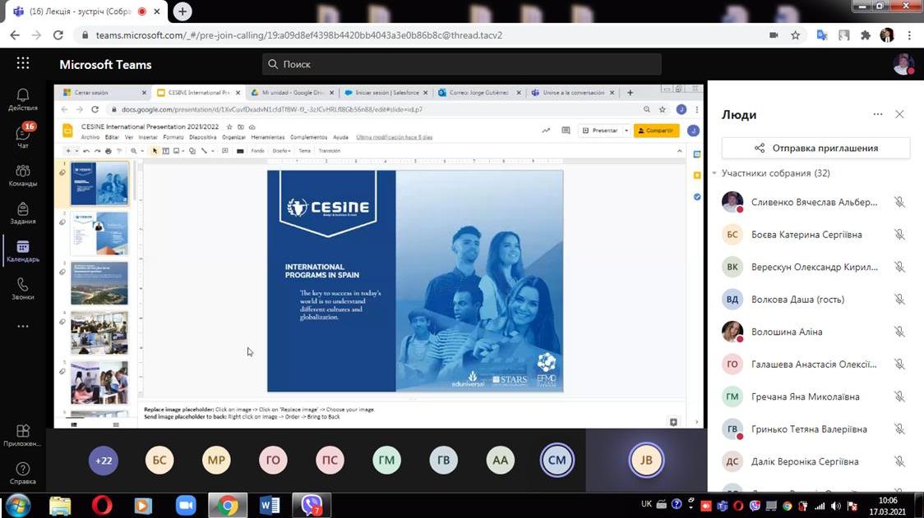This screenshot has width=924, height=518.
Task: Open the Formato menu in shared Slides
Action: pos(173,137)
